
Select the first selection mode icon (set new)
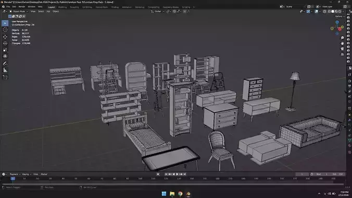coord(10,16)
